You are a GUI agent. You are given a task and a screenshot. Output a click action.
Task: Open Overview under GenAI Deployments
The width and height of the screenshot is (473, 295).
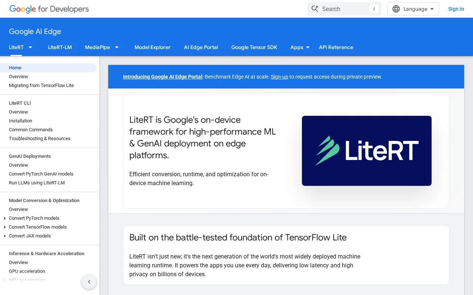pyautogui.click(x=18, y=165)
